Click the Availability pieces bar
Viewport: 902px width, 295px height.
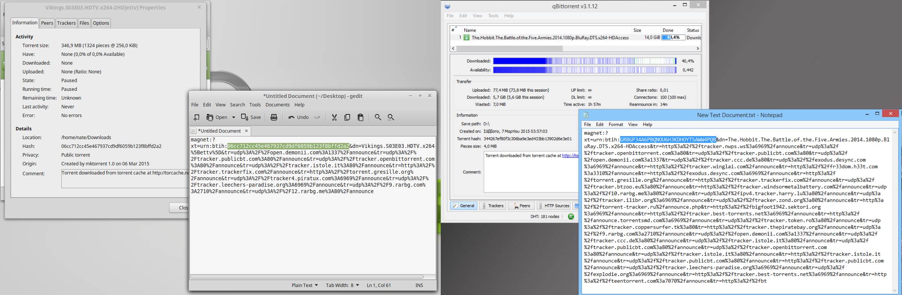pos(585,70)
